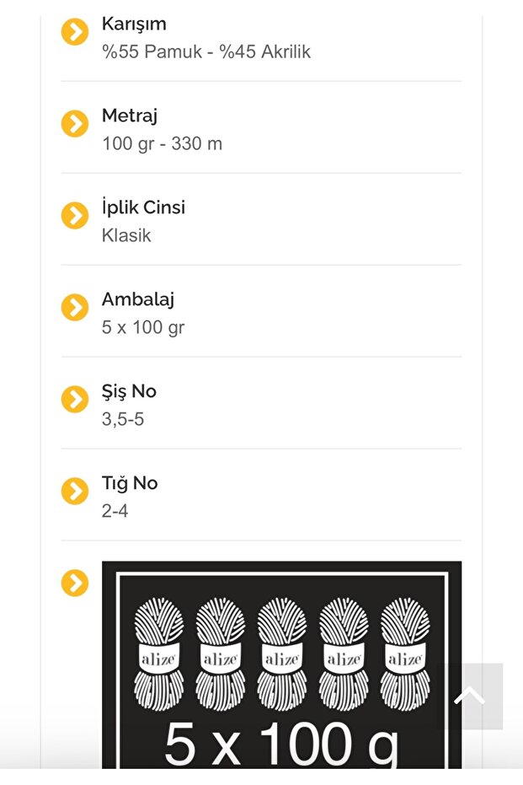Screen dimensions: 523x785
Task: Select the İplik Cinsi heading
Action: (x=143, y=207)
